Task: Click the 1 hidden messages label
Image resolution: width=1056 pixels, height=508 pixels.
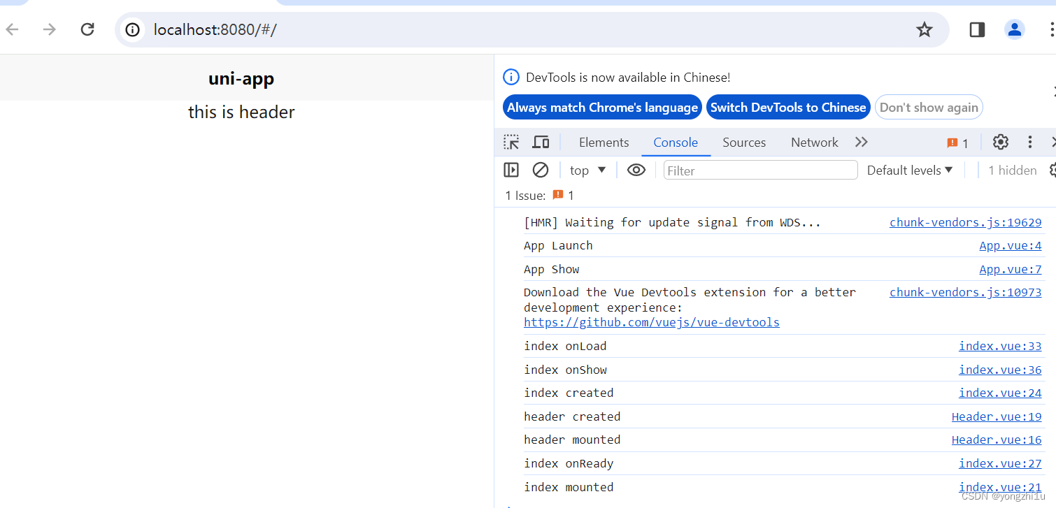Action: pos(1012,170)
